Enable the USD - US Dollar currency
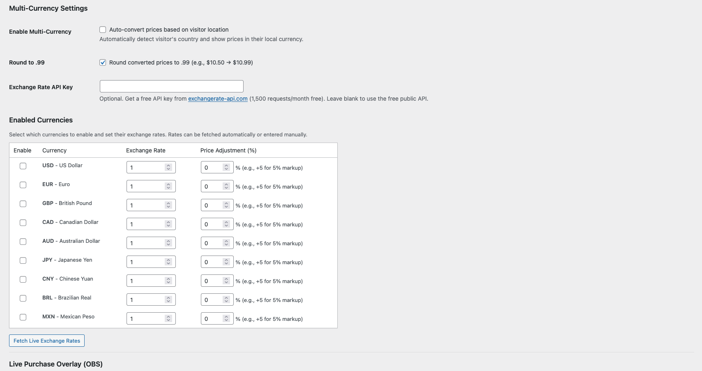This screenshot has height=371, width=702. tap(23, 166)
